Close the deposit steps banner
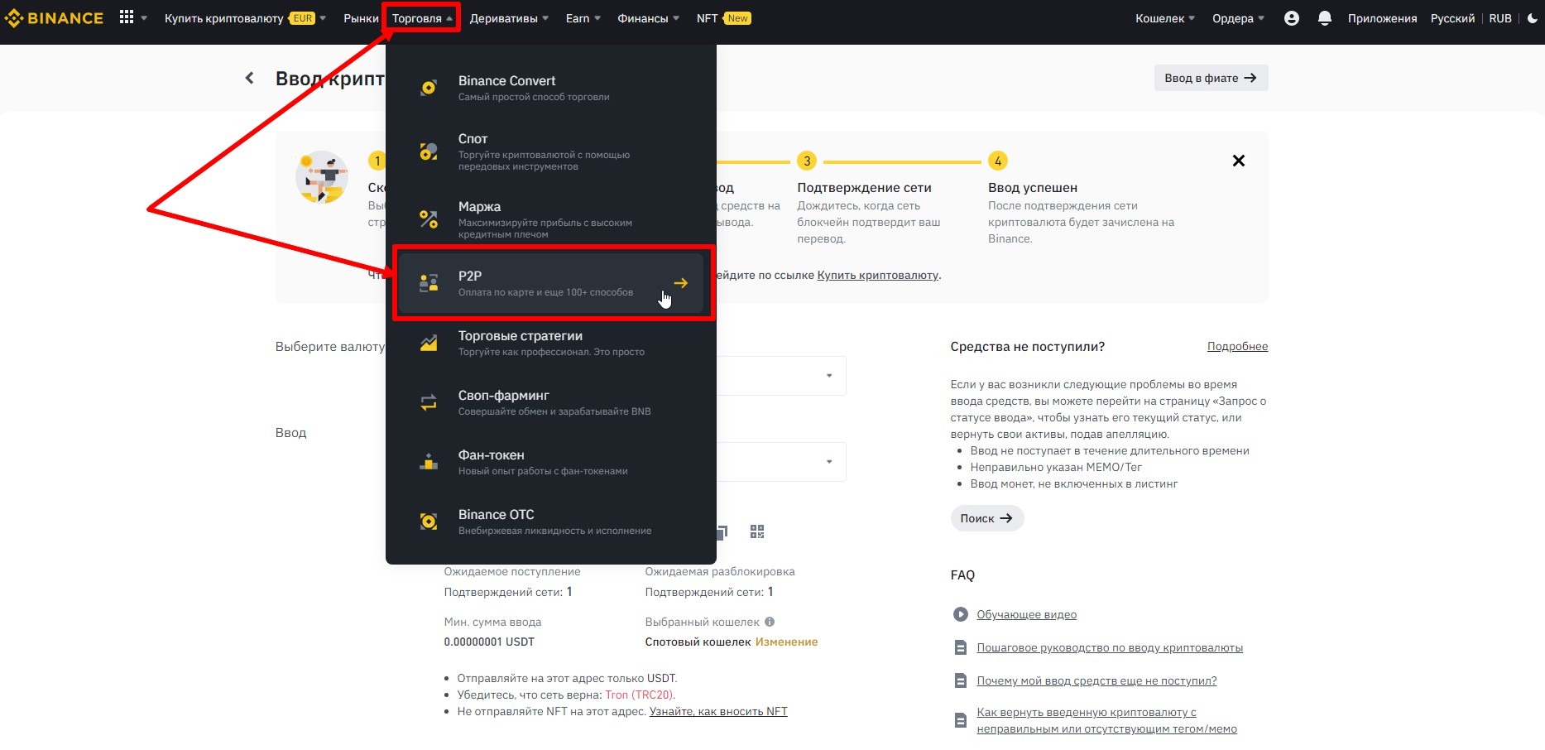This screenshot has height=750, width=1545. click(1238, 161)
